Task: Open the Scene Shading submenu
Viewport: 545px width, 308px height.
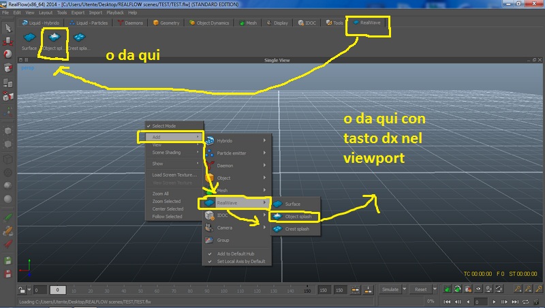Action: coord(174,152)
